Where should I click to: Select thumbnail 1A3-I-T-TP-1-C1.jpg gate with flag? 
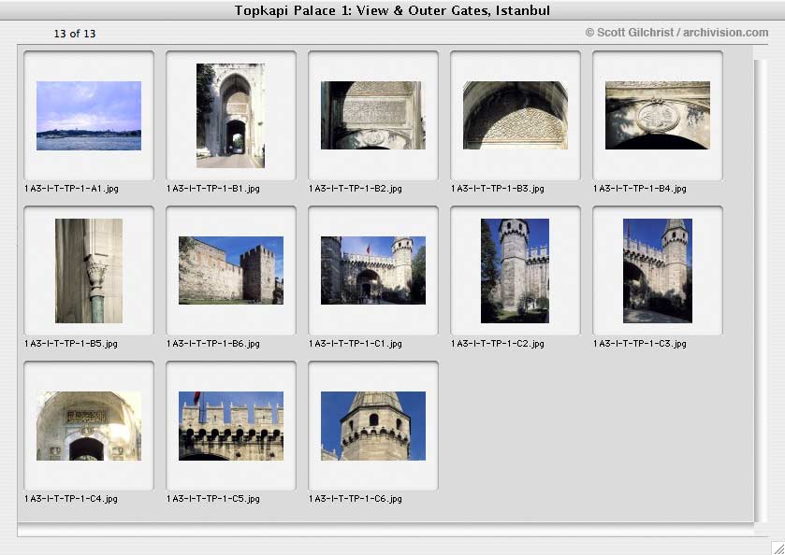[373, 271]
